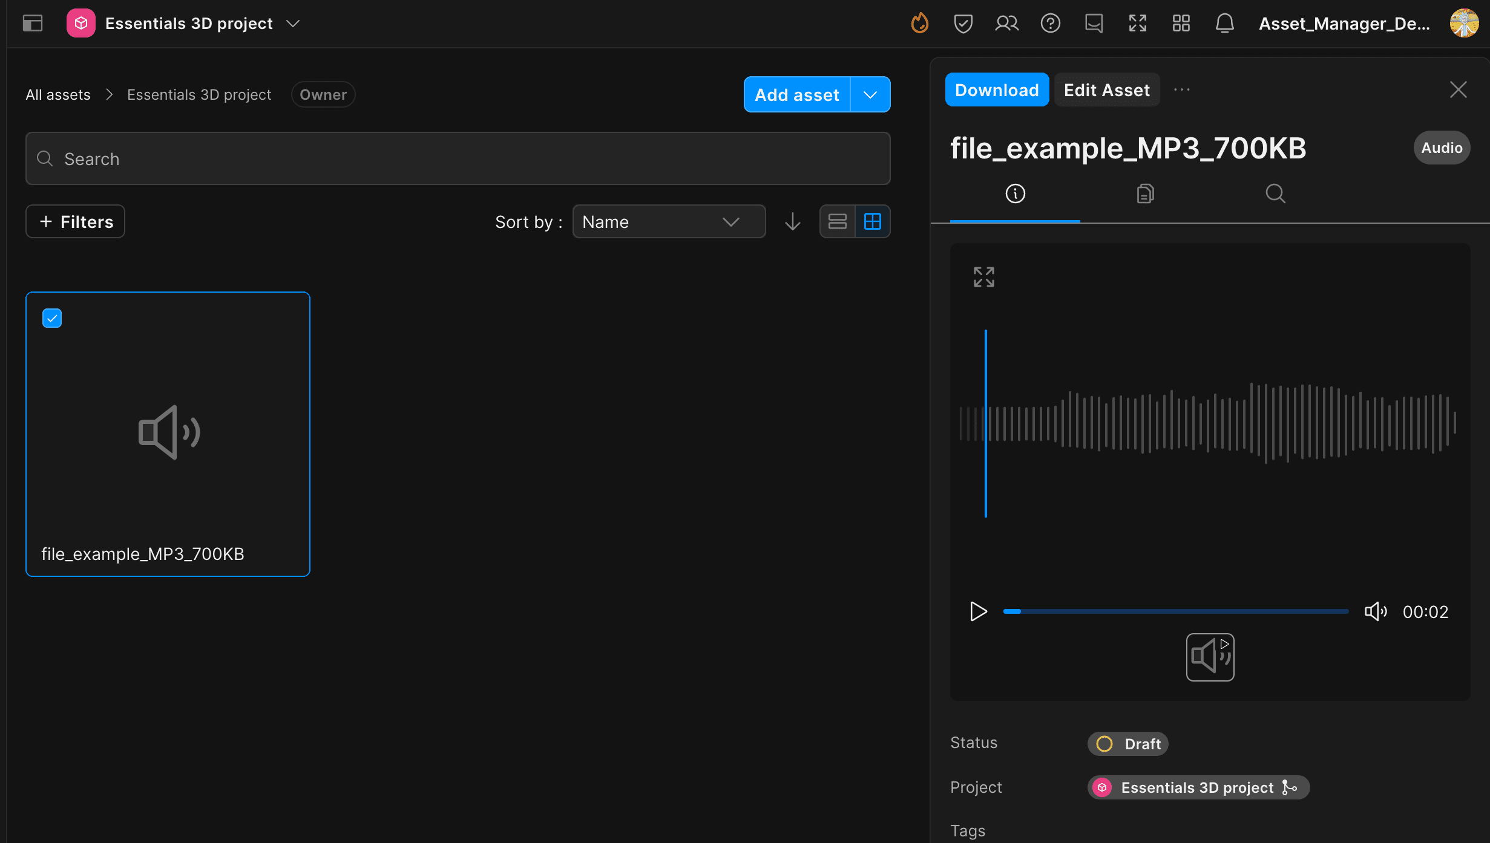The width and height of the screenshot is (1490, 843).
Task: Open the help question mark icon
Action: click(1051, 23)
